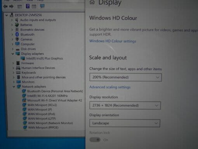The image size is (198, 149).
Task: Open the Landscape display orientation dropdown
Action: point(125,123)
